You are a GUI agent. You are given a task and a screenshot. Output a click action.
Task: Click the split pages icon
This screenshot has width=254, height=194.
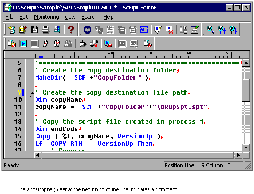point(183,29)
